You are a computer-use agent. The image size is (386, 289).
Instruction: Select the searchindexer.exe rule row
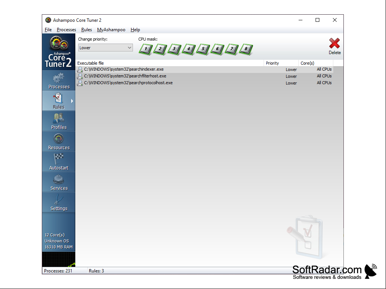pyautogui.click(x=204, y=70)
